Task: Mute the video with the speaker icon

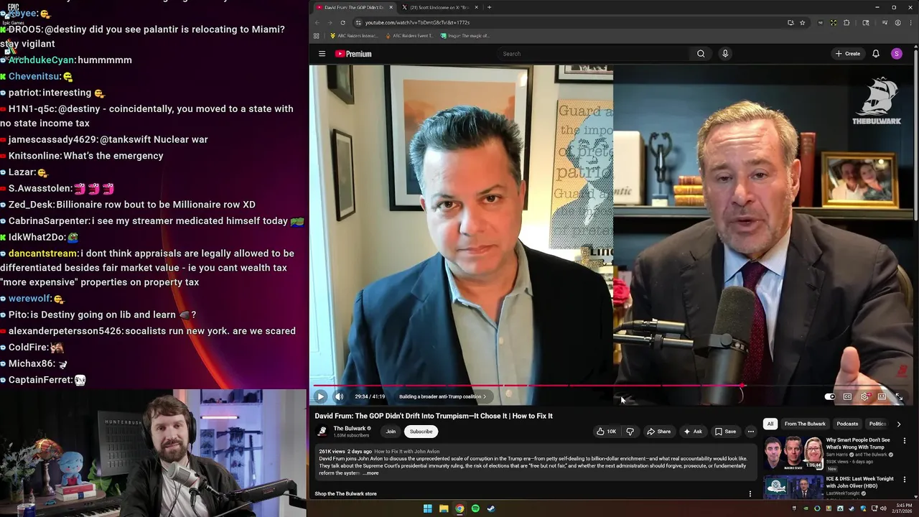Action: (339, 396)
